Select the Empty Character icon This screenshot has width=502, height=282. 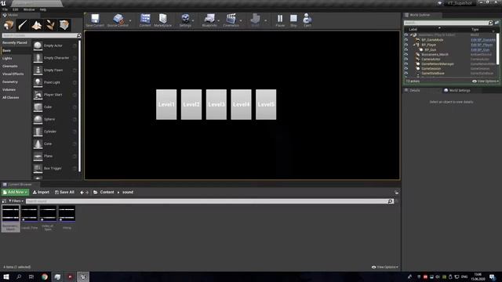click(x=38, y=58)
